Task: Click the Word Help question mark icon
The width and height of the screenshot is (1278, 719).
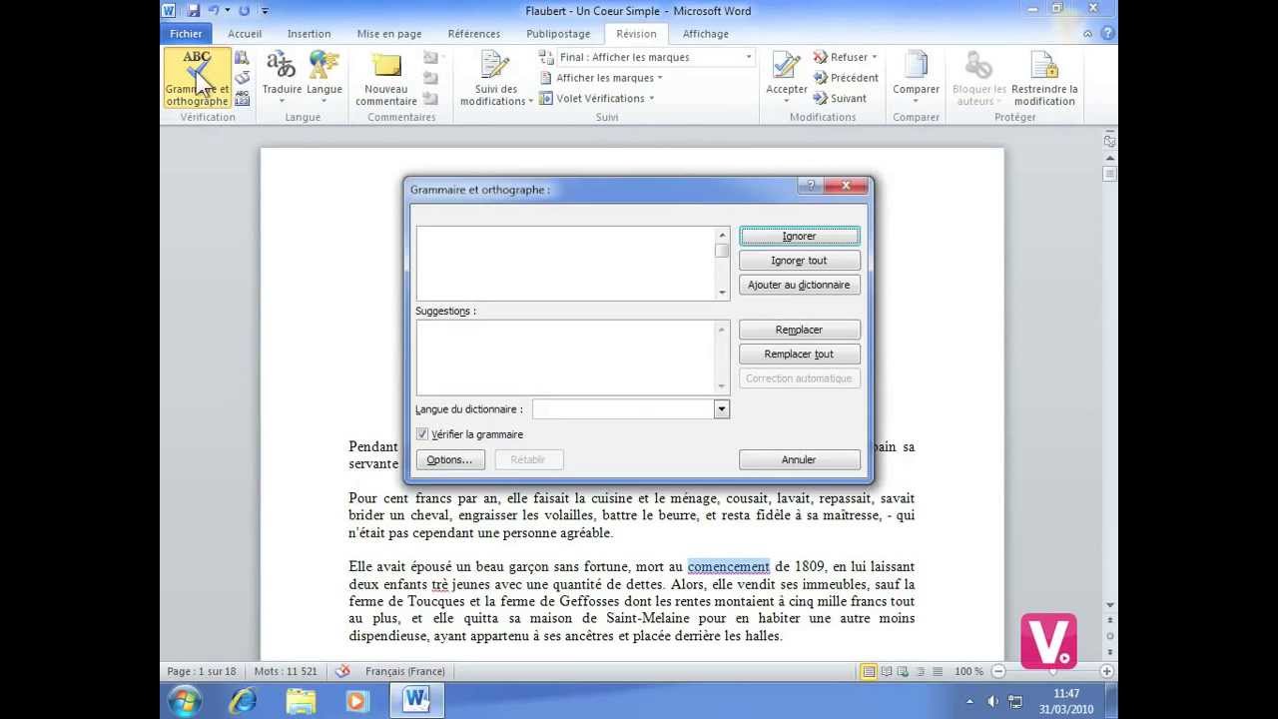Action: tap(1107, 34)
